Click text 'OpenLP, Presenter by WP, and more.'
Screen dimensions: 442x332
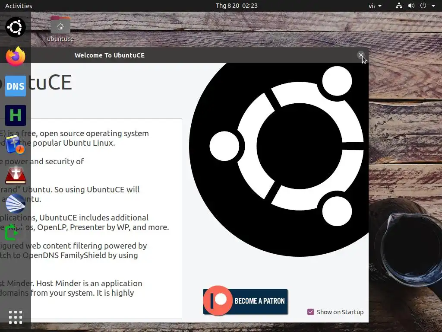pyautogui.click(x=103, y=227)
